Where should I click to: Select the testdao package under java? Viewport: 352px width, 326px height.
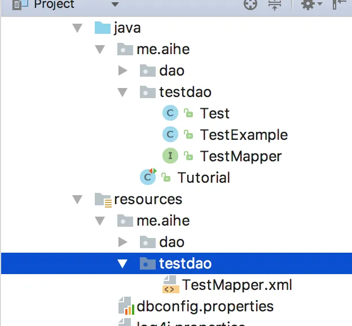186,92
